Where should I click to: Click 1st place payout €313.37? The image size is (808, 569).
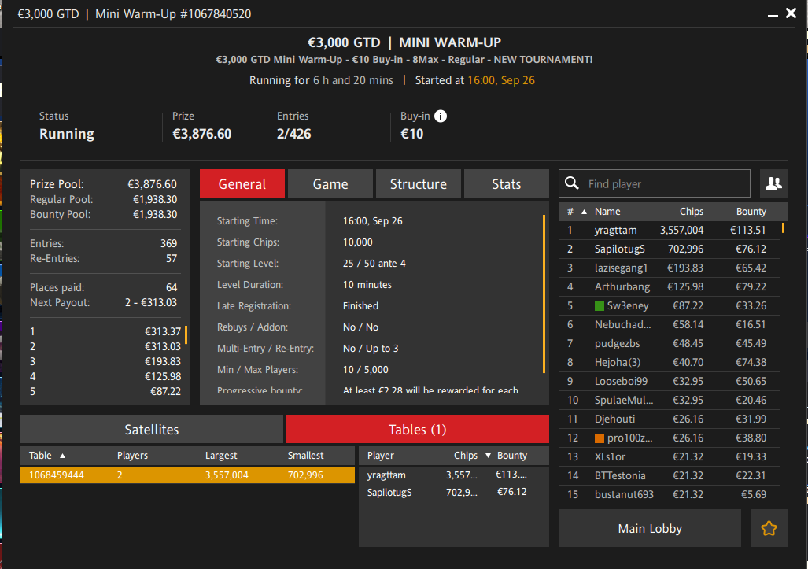pos(162,332)
